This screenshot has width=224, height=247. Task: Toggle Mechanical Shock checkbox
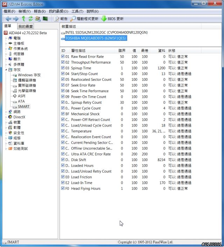tap(63, 114)
